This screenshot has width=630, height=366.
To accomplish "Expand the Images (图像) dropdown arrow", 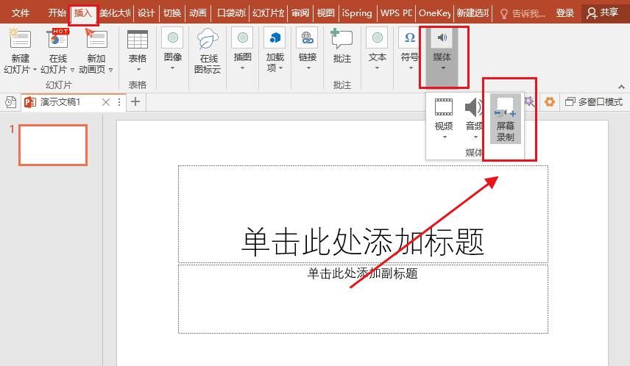I will pos(172,68).
